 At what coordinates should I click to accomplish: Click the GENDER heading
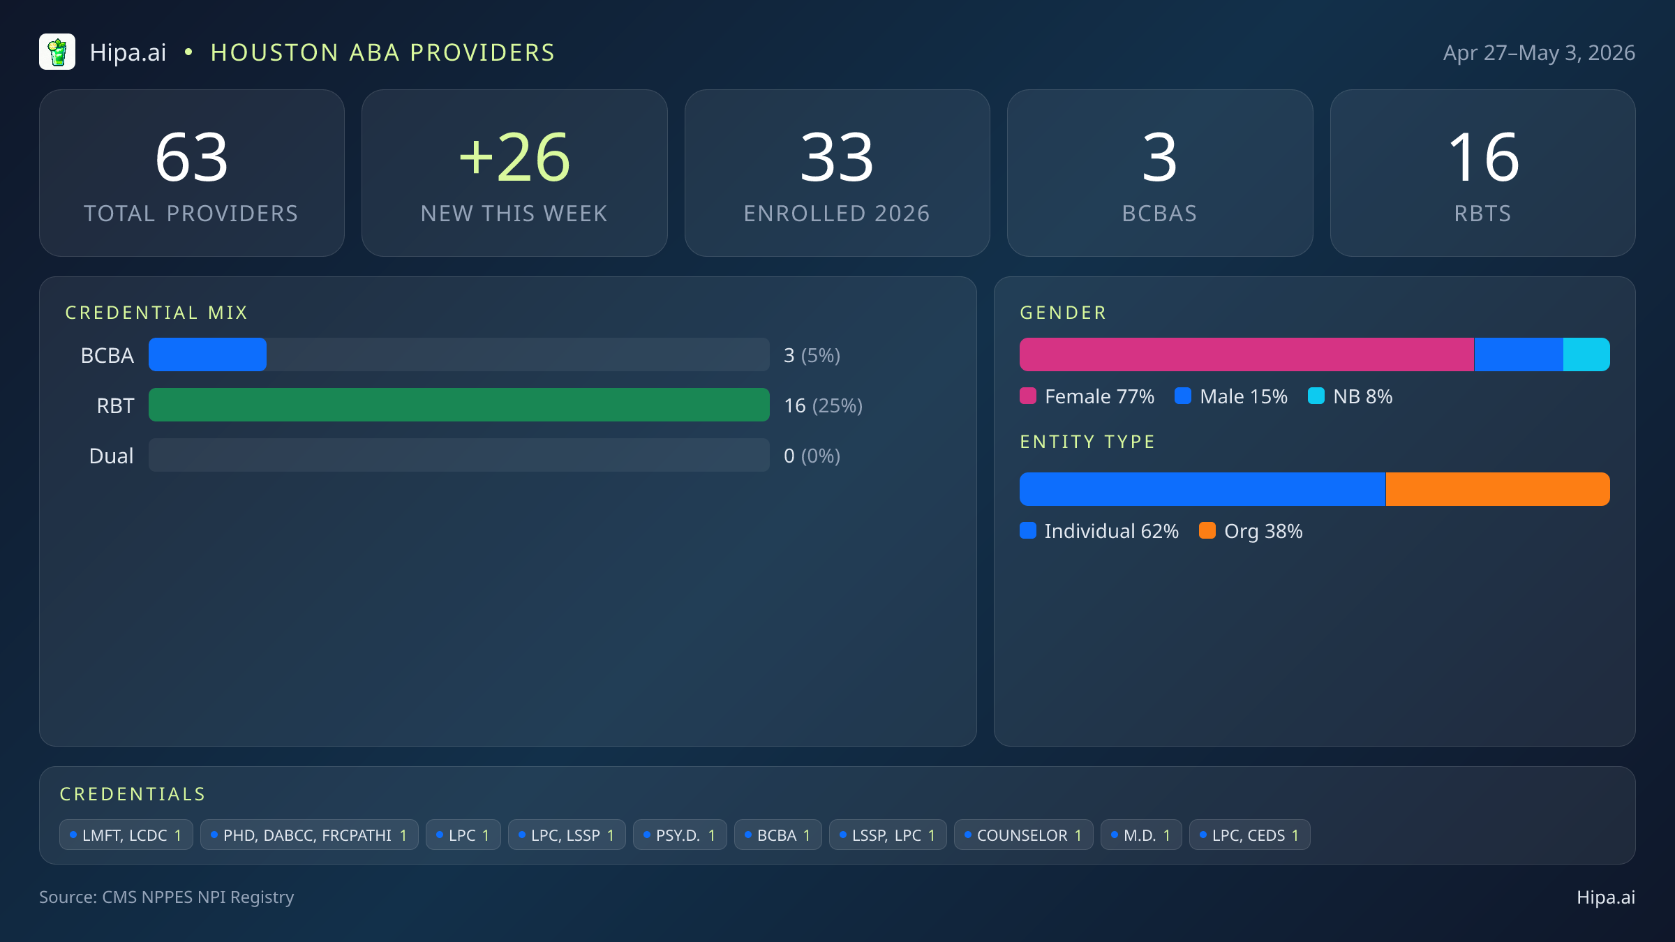pyautogui.click(x=1063, y=313)
